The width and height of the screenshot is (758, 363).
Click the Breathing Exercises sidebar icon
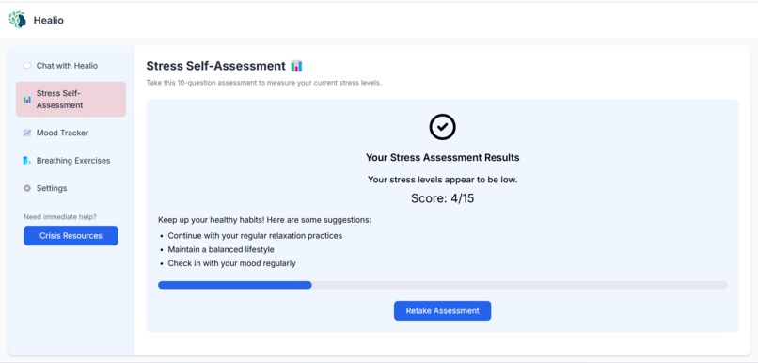point(27,161)
